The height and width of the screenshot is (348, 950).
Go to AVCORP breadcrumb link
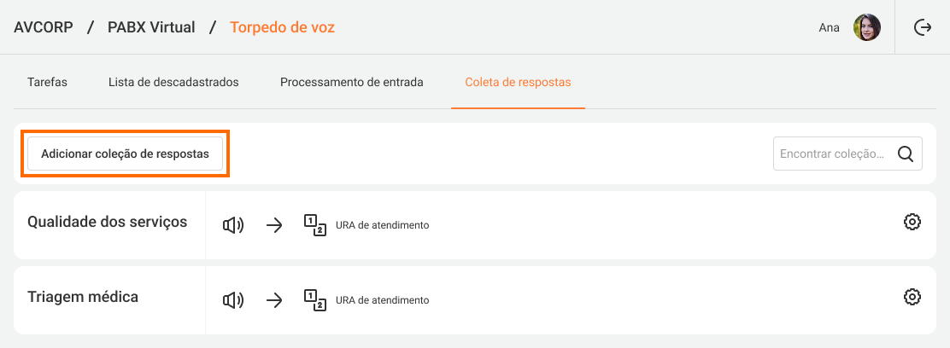point(43,27)
